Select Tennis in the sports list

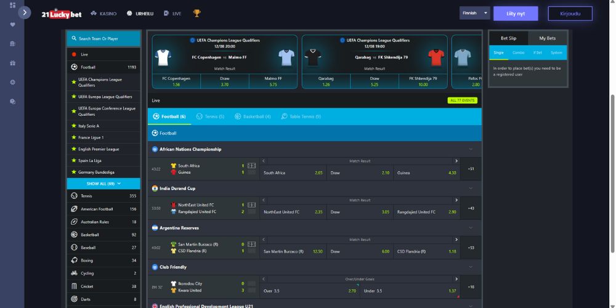(x=103, y=196)
